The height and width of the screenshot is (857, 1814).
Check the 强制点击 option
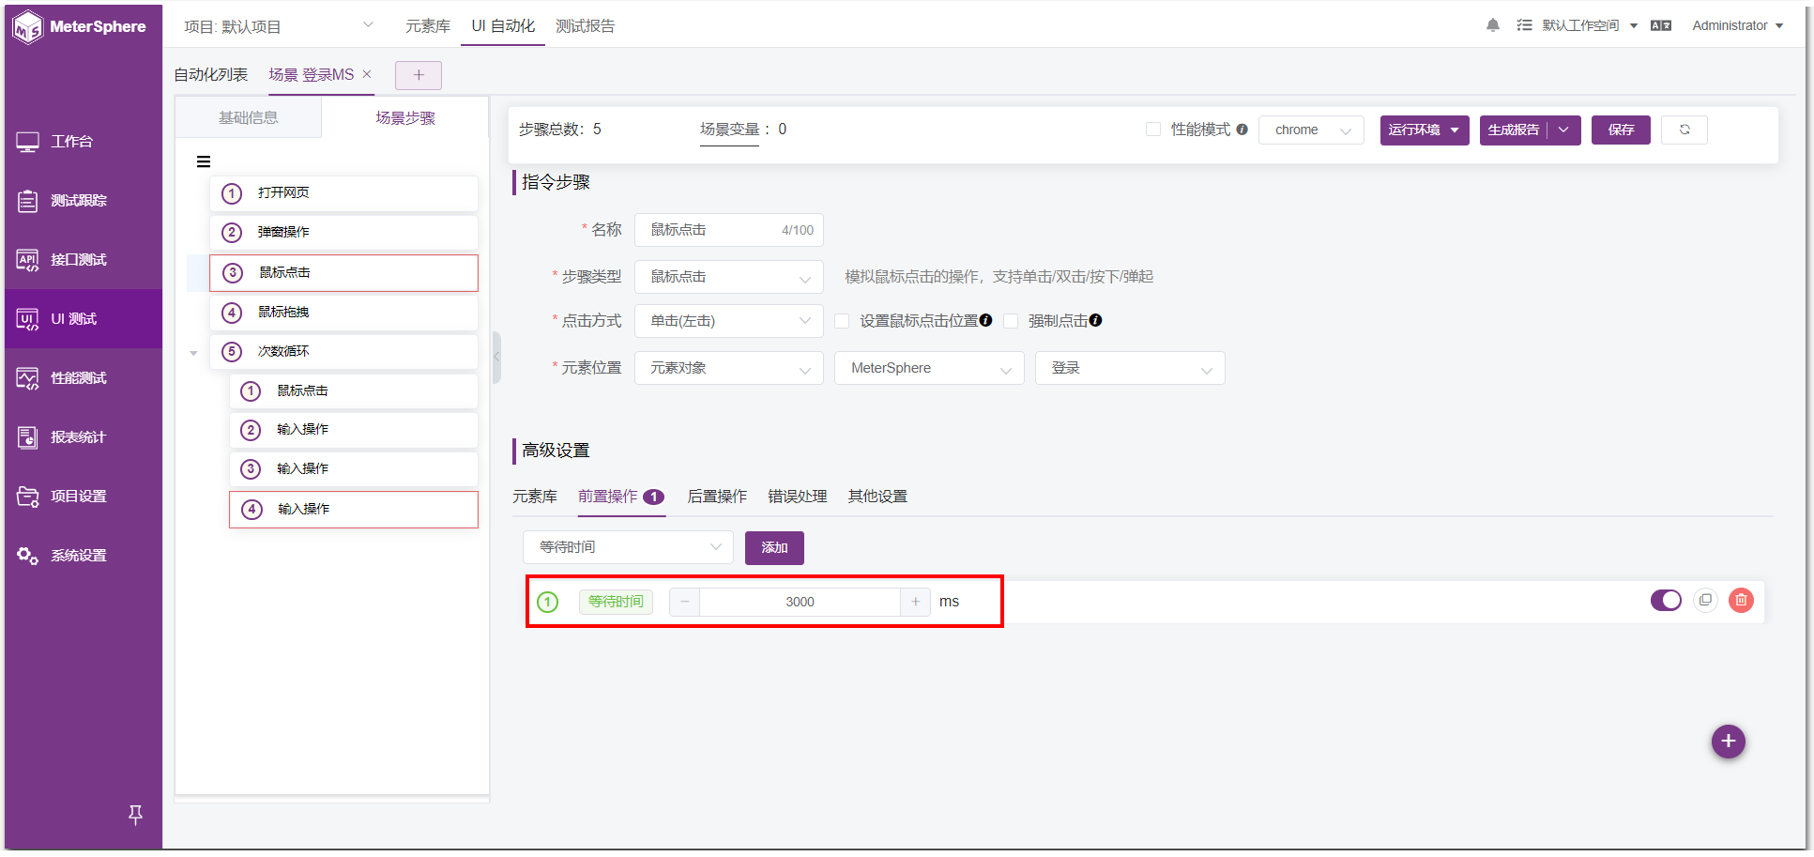pos(1011,321)
